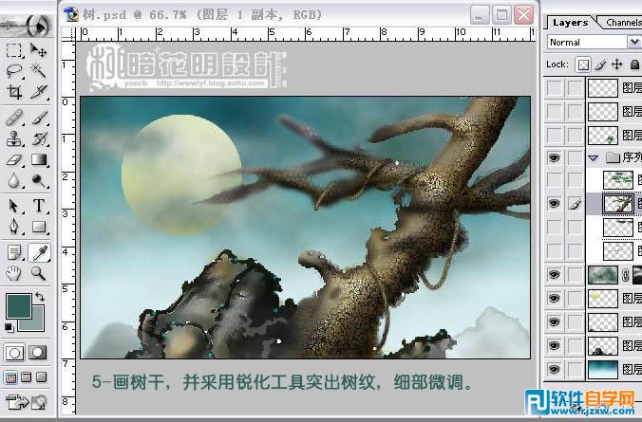Viewport: 642px width, 422px height.
Task: Swap foreground and background colors
Action: (x=40, y=297)
